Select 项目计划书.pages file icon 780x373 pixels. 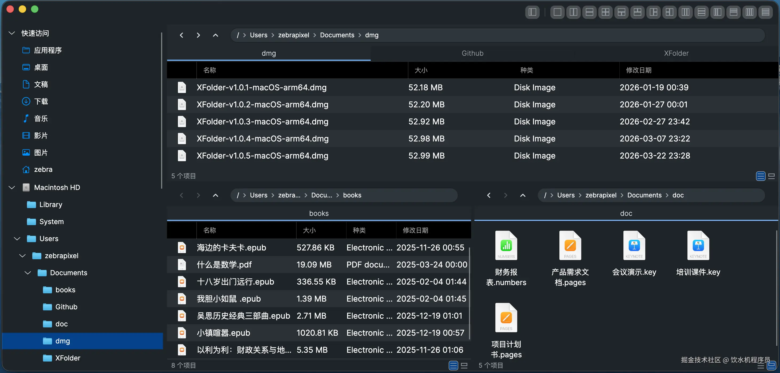[x=506, y=318]
